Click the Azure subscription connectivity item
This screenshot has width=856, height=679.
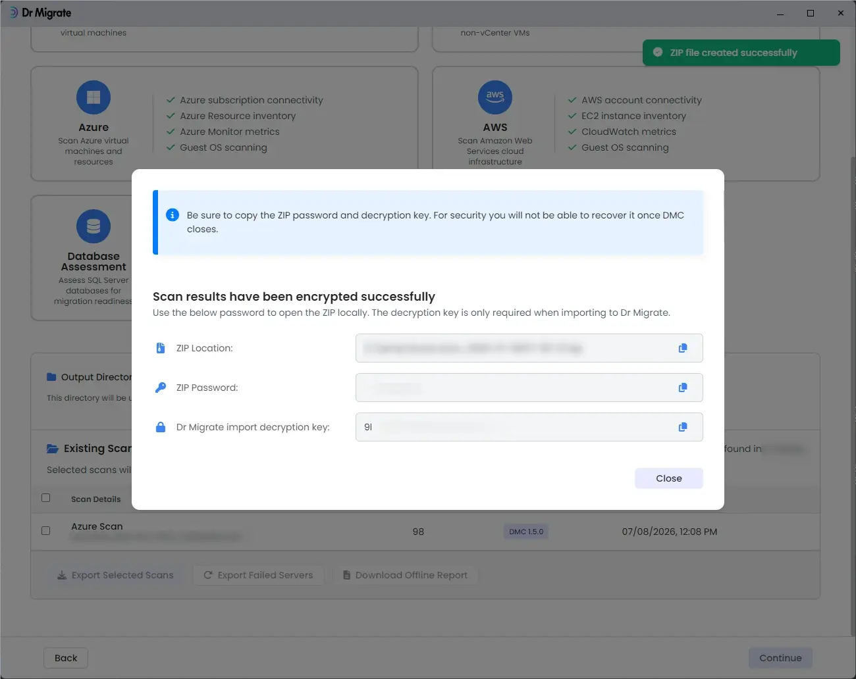[252, 100]
